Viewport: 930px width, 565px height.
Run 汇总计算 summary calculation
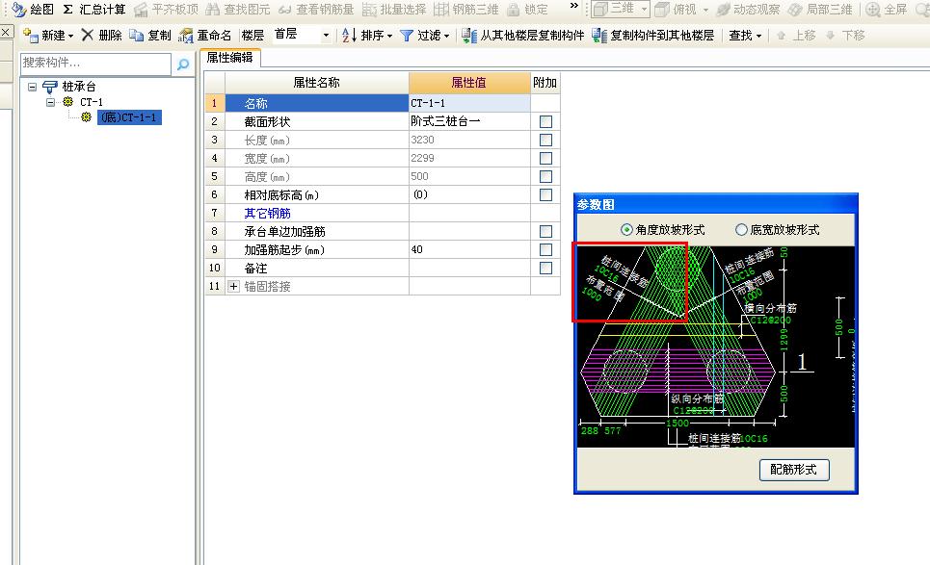pos(93,10)
